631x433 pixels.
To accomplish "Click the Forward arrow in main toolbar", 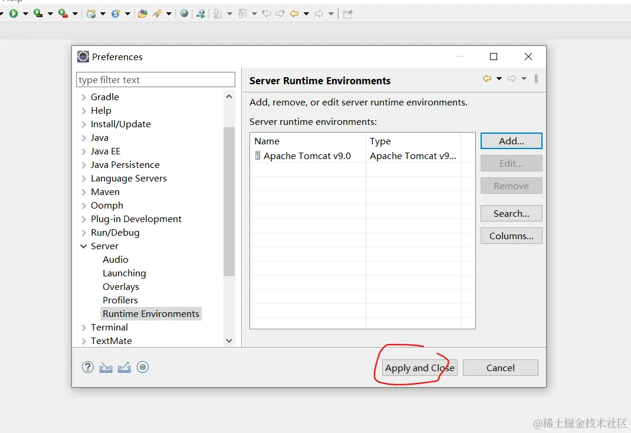I will (319, 14).
